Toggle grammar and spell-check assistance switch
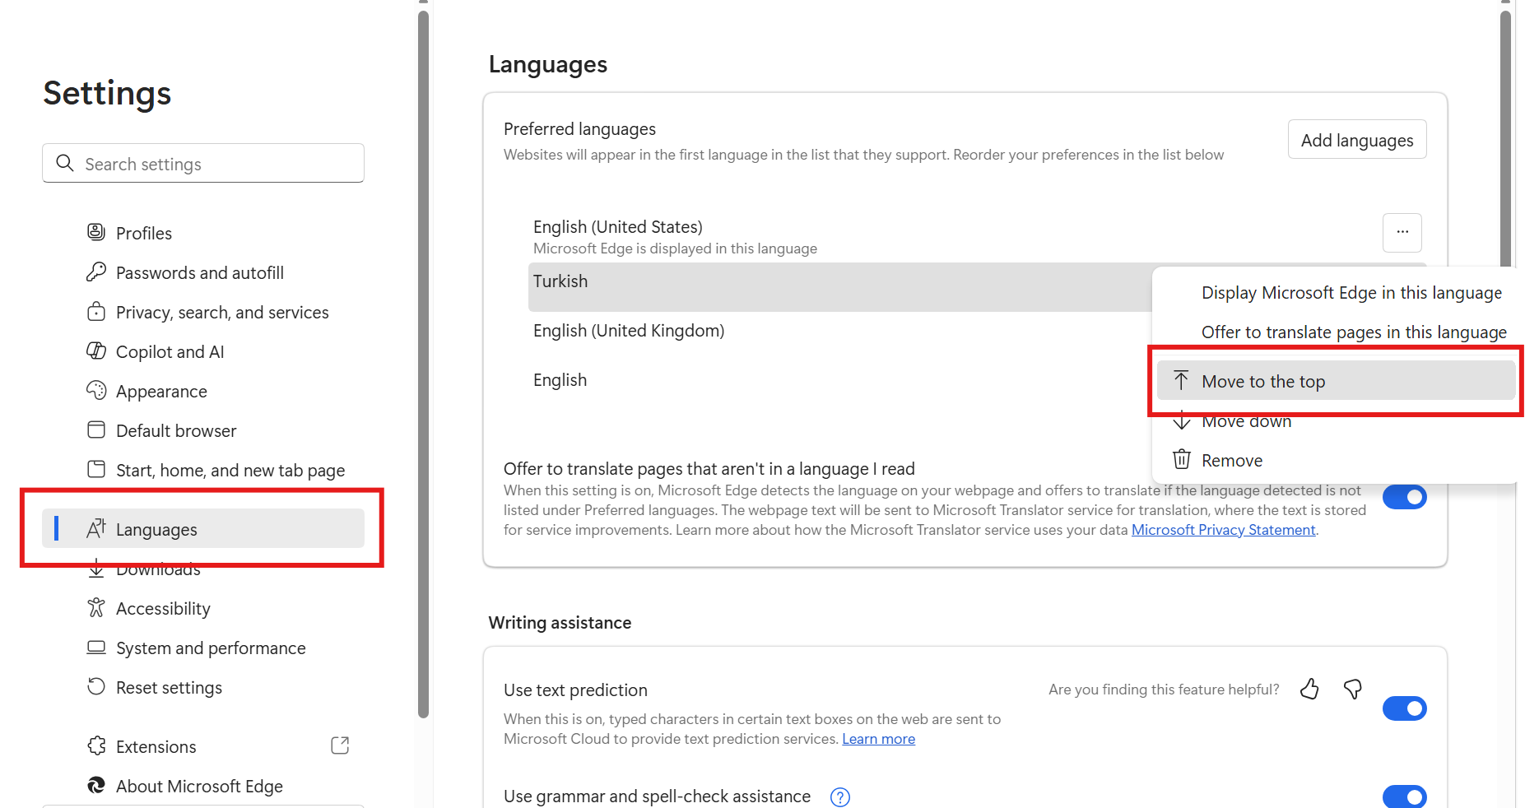Image resolution: width=1525 pixels, height=808 pixels. (x=1404, y=796)
